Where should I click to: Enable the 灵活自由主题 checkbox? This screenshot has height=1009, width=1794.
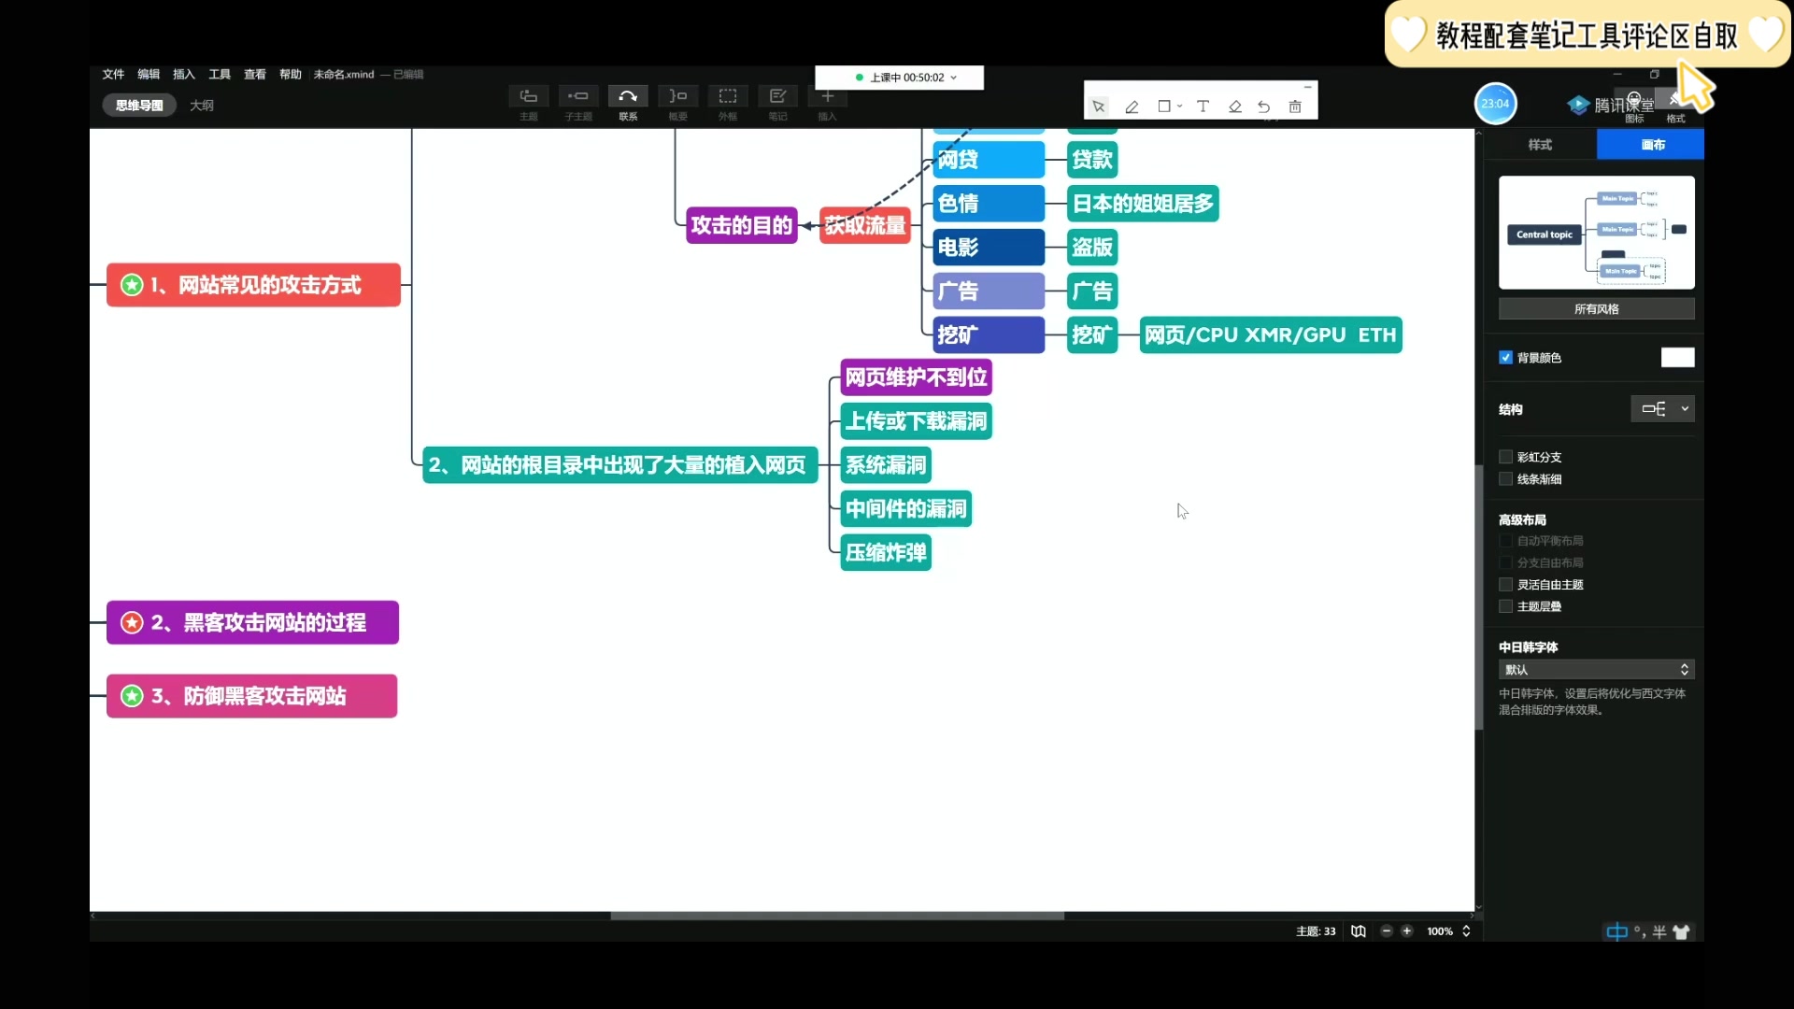[x=1505, y=585]
